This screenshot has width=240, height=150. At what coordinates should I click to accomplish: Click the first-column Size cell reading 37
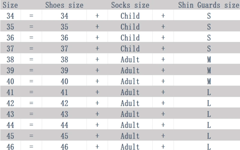pyautogui.click(x=10, y=49)
